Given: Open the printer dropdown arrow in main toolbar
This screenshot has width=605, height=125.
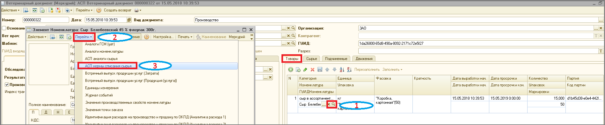Looking at the screenshot, I should pos(140,10).
